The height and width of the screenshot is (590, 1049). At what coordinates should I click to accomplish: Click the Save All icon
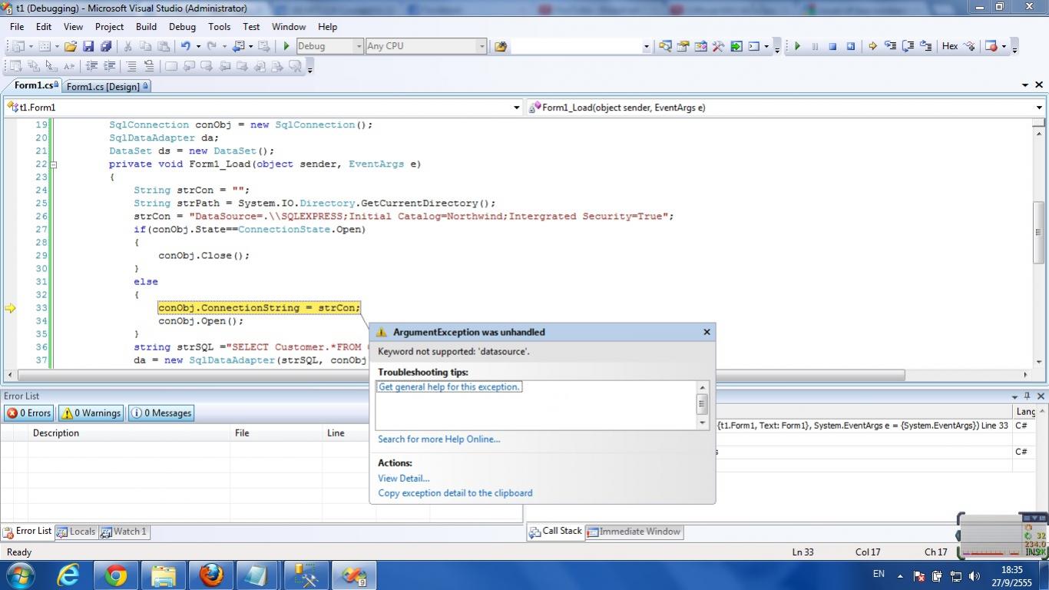(x=106, y=46)
